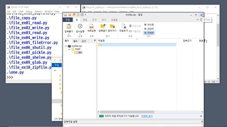Click the '.\file_ex09_glob.py' line in the shell
The width and height of the screenshot is (227, 127).
pos(27,62)
